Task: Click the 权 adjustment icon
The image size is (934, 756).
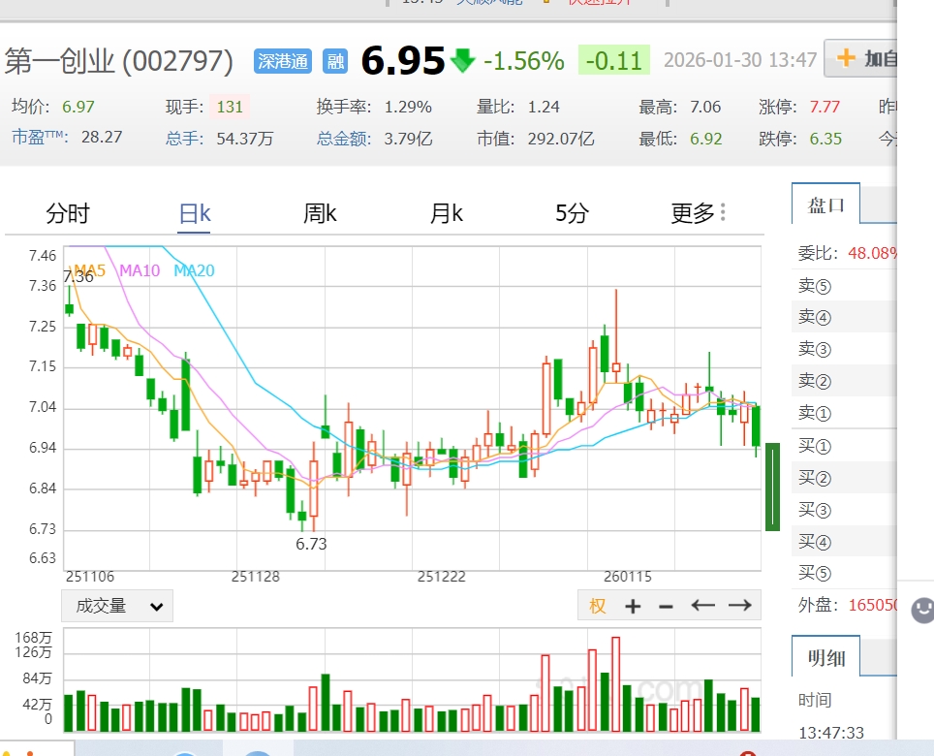Action: click(x=598, y=606)
